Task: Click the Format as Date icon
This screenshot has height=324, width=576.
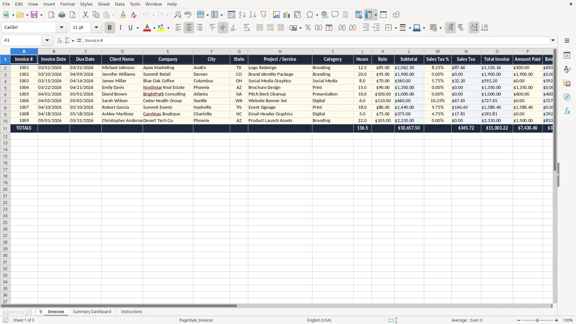Action: pos(329,28)
